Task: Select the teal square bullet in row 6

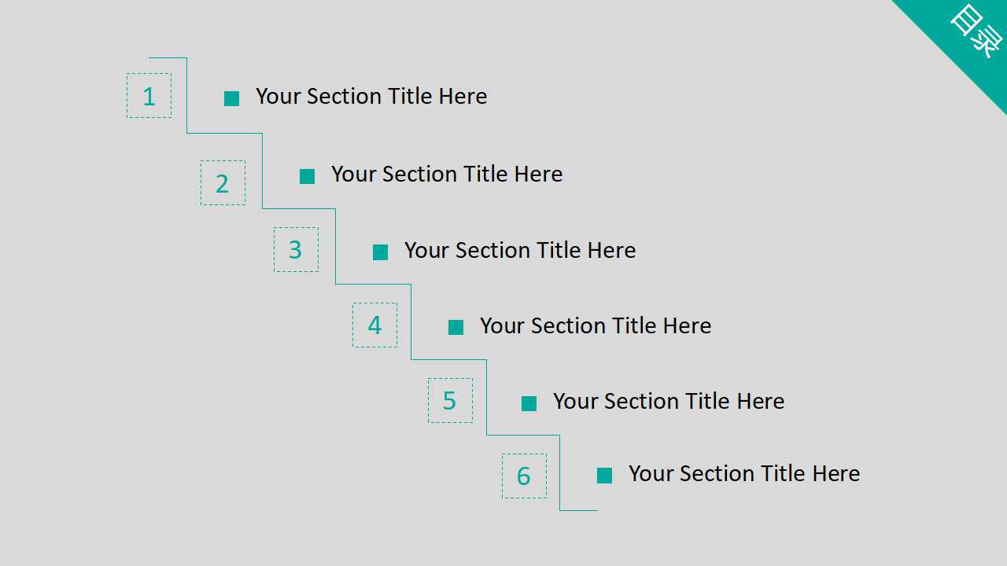Action: pos(604,475)
